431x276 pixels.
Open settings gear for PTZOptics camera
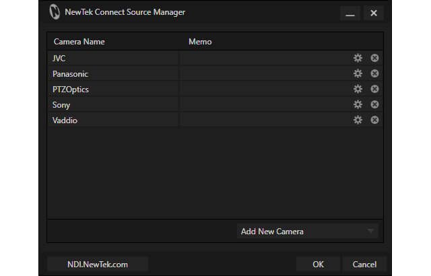358,89
